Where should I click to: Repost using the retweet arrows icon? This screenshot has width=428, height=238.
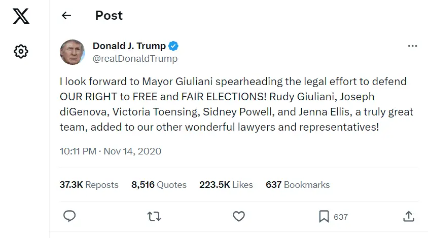(x=154, y=216)
